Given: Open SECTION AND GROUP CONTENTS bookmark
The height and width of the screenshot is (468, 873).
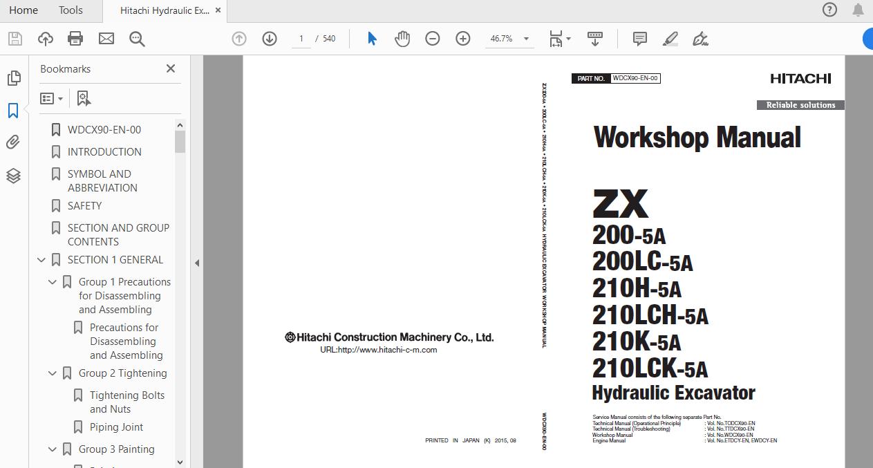Looking at the screenshot, I should [118, 234].
